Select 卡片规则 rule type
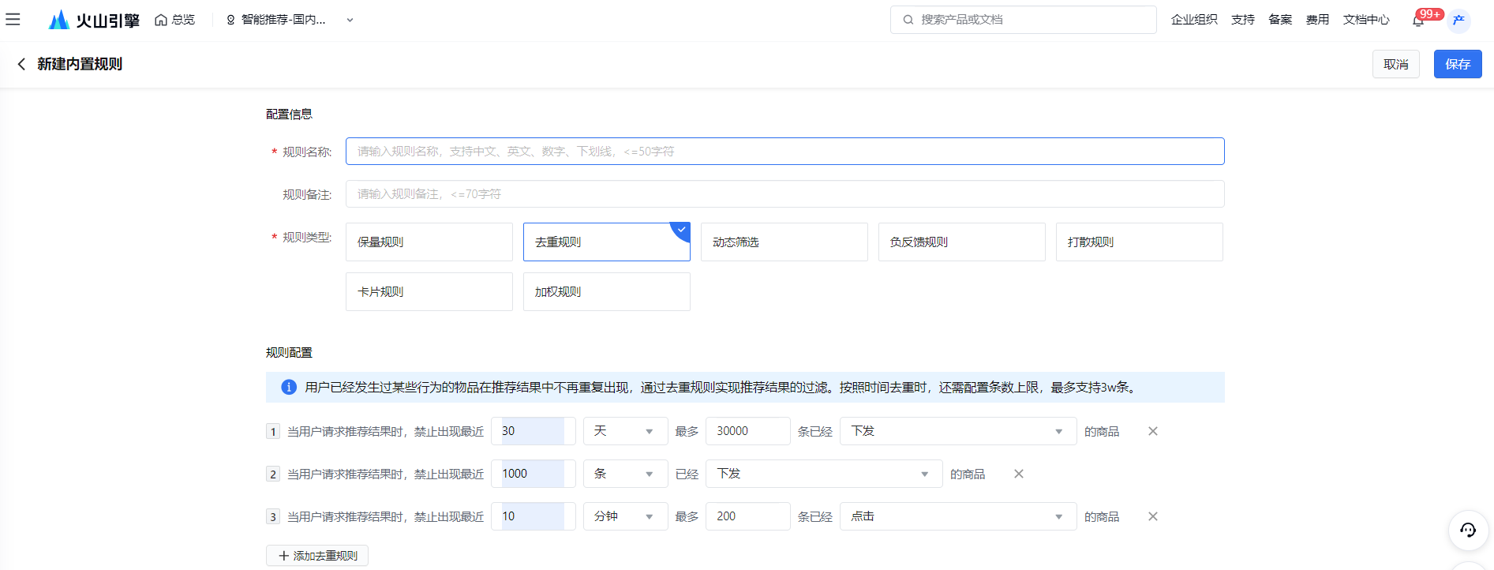This screenshot has width=1494, height=570. click(429, 292)
